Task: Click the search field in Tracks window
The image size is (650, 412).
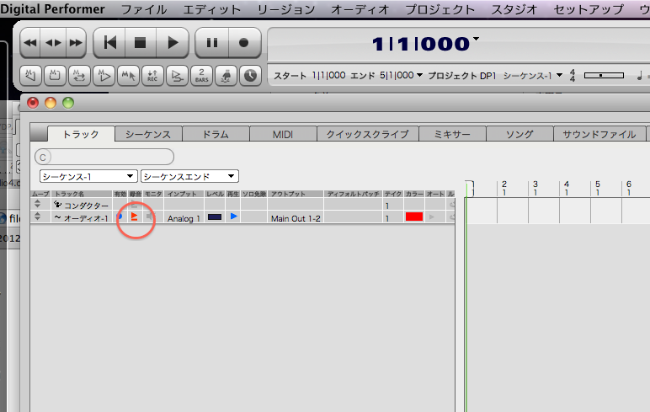Action: [x=104, y=158]
